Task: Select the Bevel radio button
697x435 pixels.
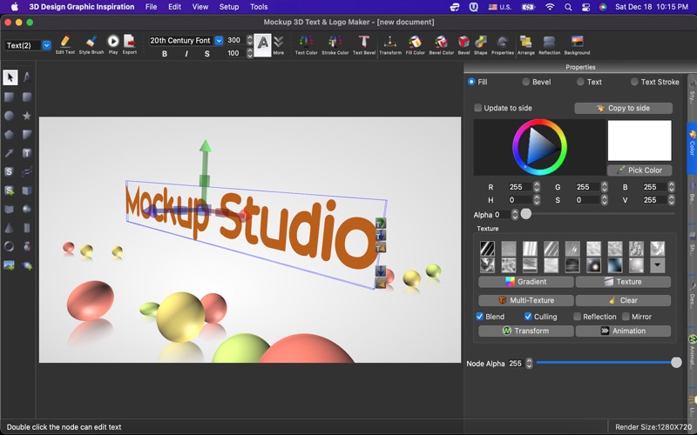Action: pyautogui.click(x=526, y=82)
